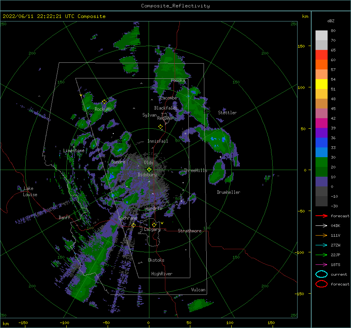Image resolution: width=351 pixels, height=328 pixels.
Task: Click the RedDeer city label
Action: click(x=165, y=118)
